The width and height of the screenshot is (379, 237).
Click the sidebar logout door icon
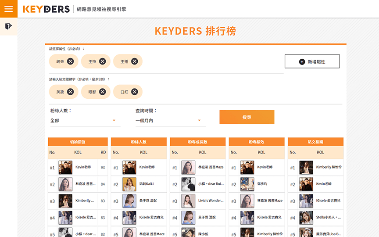click(x=8, y=26)
